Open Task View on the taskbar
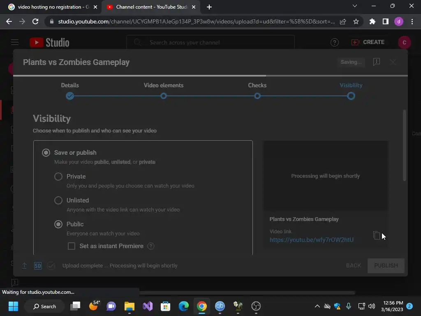 tap(75, 306)
